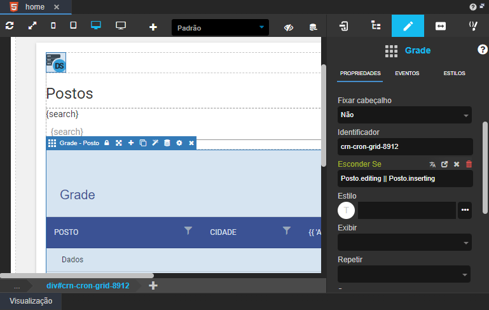The width and height of the screenshot is (489, 310).
Task: Open the code braces panel icon
Action: [x=473, y=26]
